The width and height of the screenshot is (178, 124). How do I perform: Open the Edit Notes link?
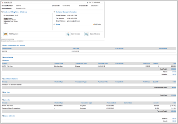[x=97, y=24]
